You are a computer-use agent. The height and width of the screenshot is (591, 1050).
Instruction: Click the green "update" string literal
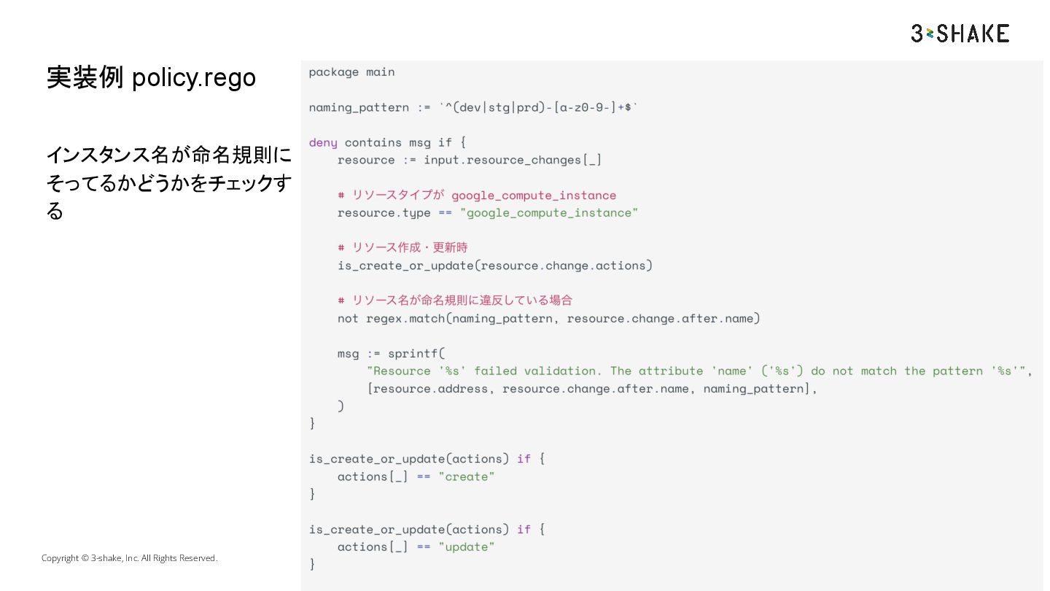466,546
